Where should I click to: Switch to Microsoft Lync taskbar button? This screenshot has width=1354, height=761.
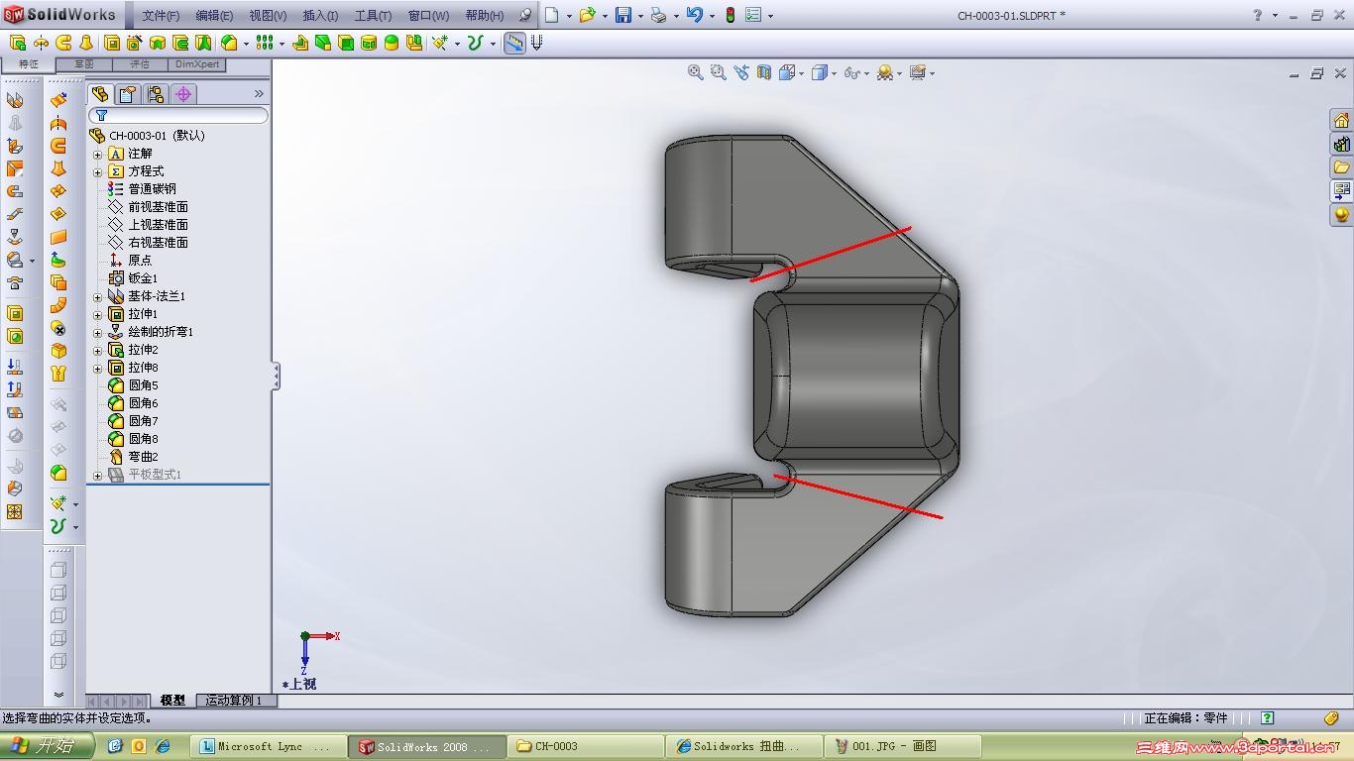tap(268, 746)
